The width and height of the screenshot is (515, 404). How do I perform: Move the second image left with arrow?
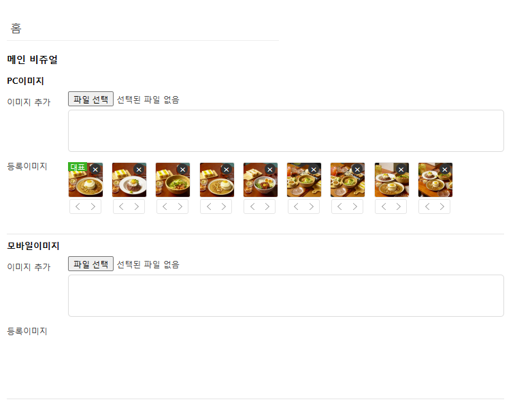(x=121, y=206)
